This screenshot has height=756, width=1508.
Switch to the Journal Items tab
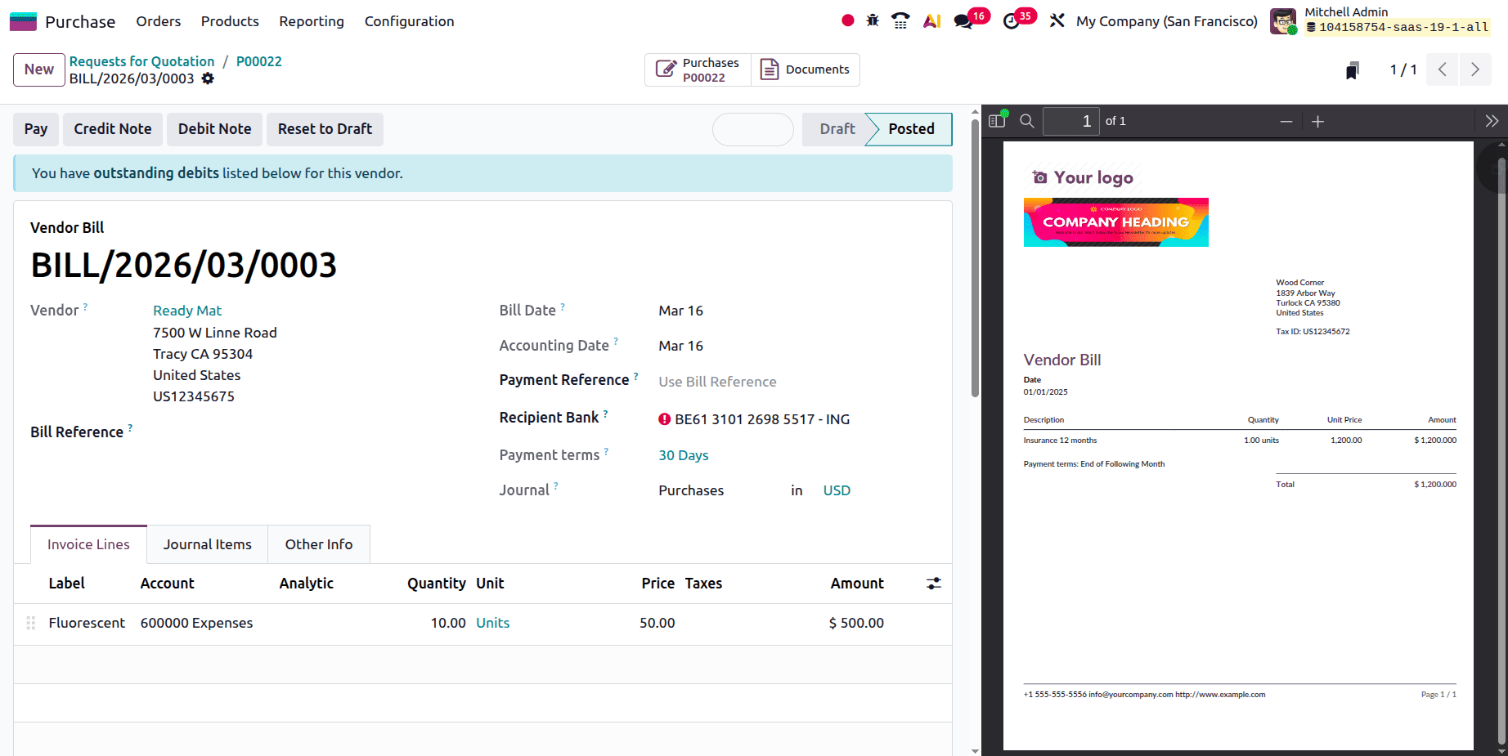(207, 544)
